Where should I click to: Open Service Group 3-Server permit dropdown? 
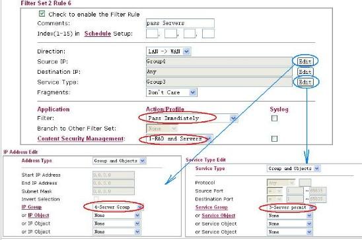[291, 207]
